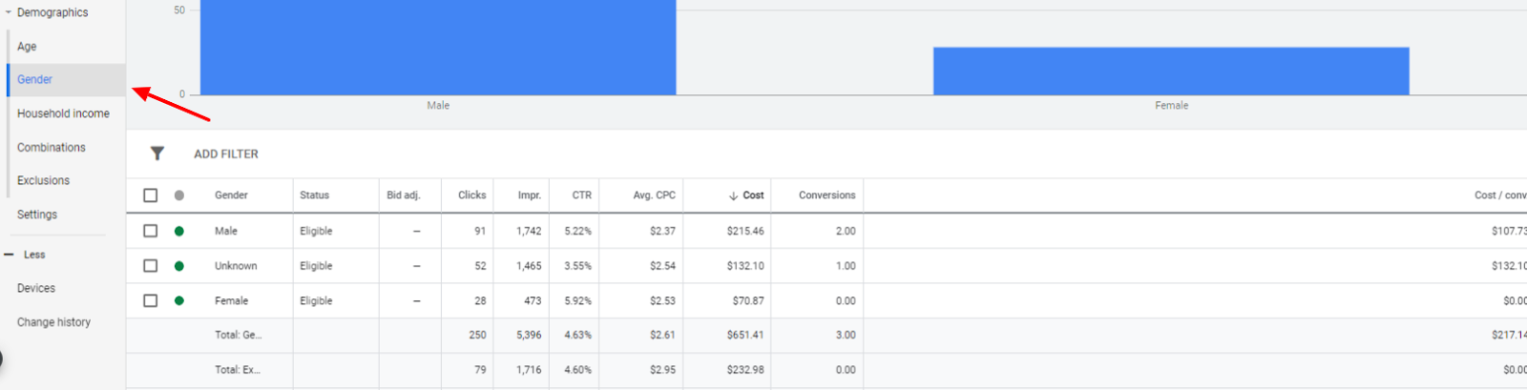
Task: Select the Female row checkbox
Action: tap(150, 300)
